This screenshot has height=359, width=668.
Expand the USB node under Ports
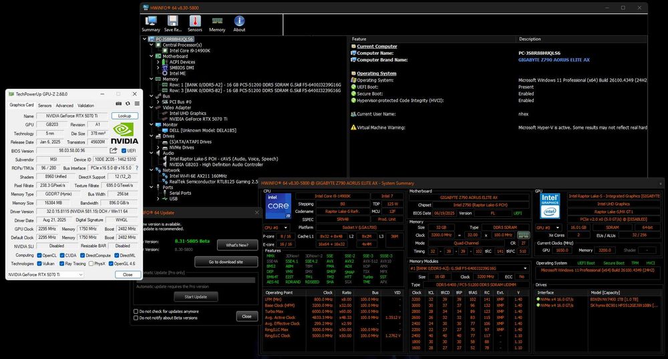tap(158, 199)
